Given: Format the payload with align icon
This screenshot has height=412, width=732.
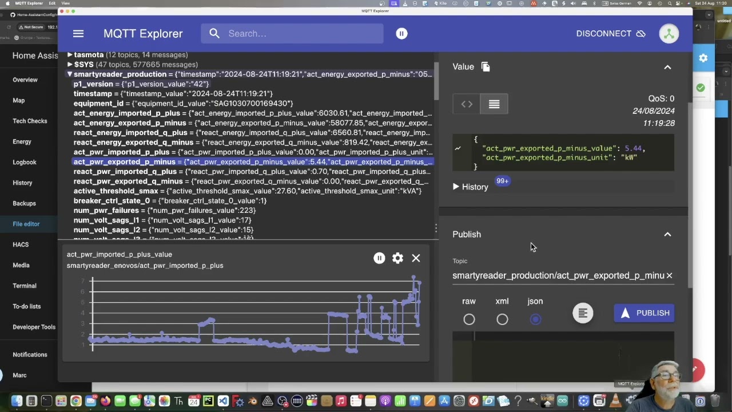Looking at the screenshot, I should point(583,313).
